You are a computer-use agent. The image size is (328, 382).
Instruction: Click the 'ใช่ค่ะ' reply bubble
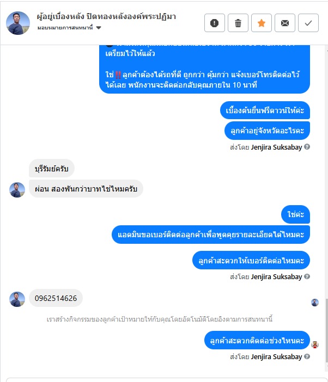tap(295, 214)
